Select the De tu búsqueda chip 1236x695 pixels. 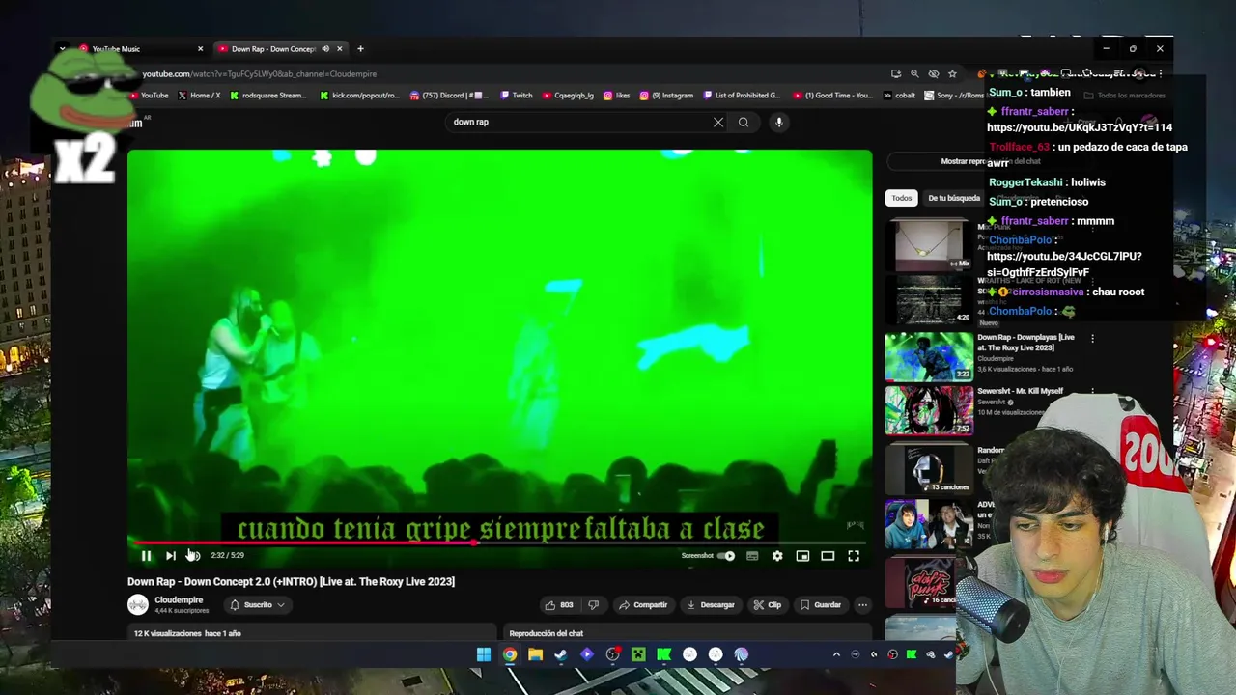coord(953,198)
